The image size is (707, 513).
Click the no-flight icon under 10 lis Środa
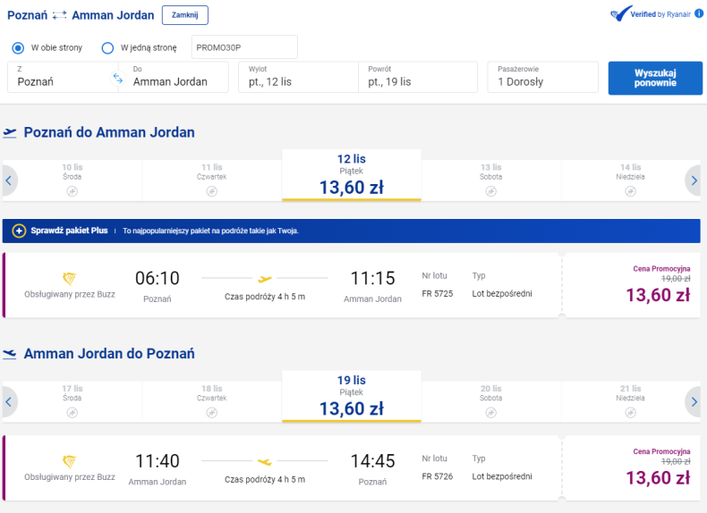[72, 190]
